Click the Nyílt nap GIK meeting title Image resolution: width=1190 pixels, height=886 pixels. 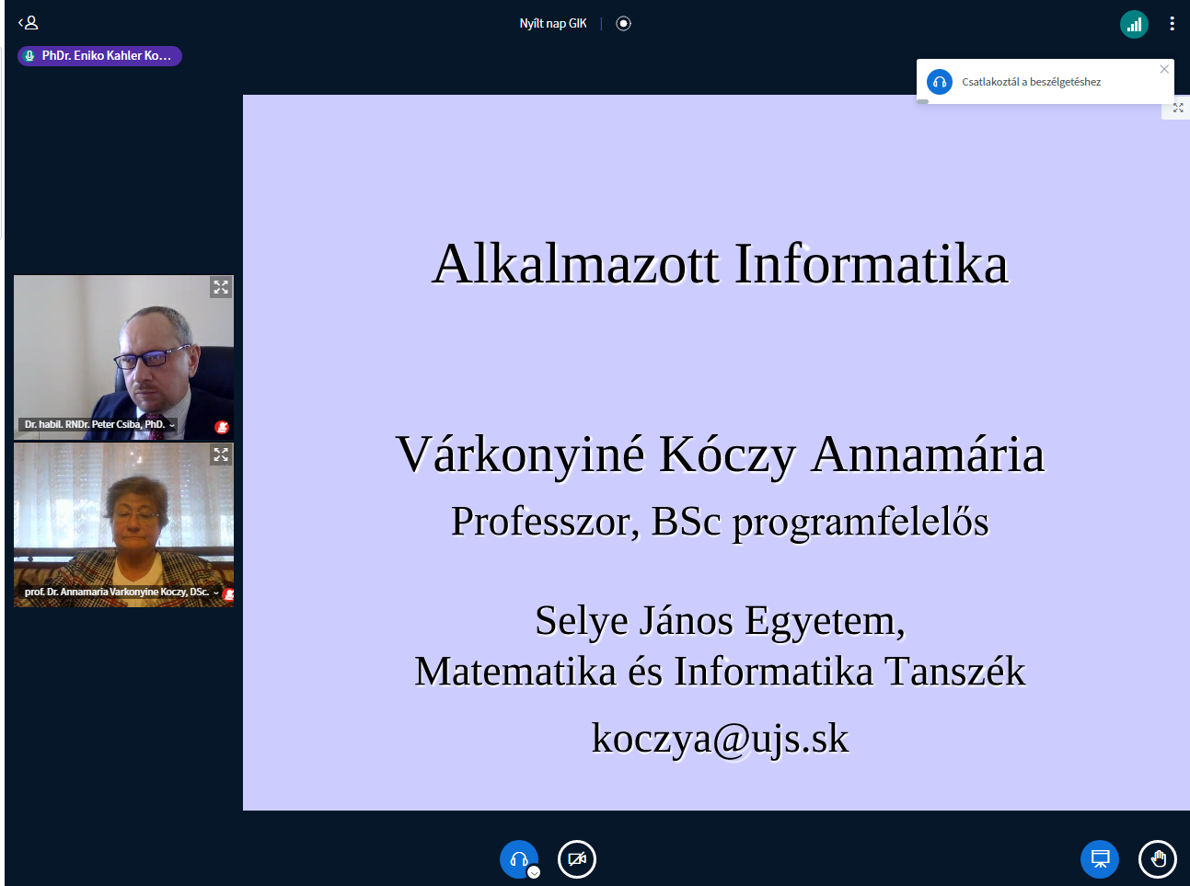point(552,24)
